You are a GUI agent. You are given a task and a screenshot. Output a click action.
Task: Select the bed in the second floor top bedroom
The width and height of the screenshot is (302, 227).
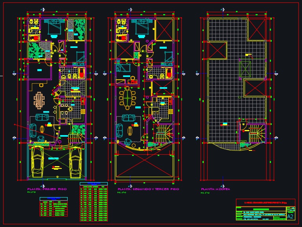click(141, 27)
